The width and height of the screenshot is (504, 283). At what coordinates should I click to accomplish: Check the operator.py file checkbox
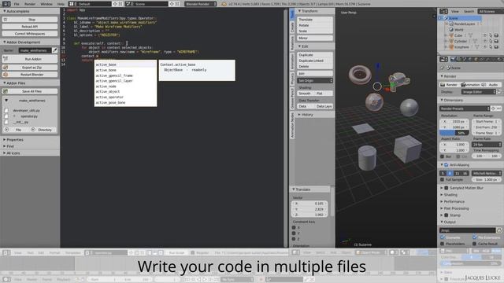(6, 116)
